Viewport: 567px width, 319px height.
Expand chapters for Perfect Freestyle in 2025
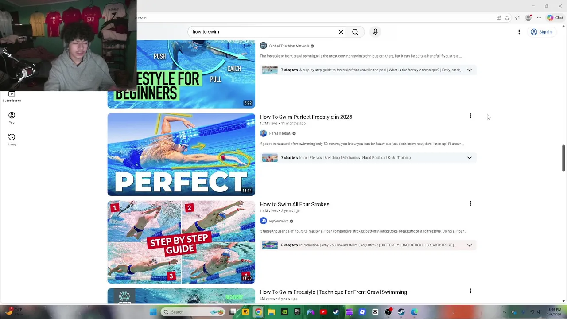click(470, 158)
